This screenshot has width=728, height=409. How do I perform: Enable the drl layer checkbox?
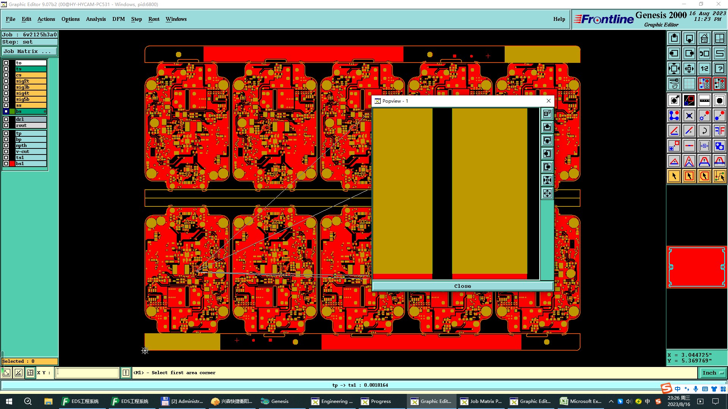point(6,119)
